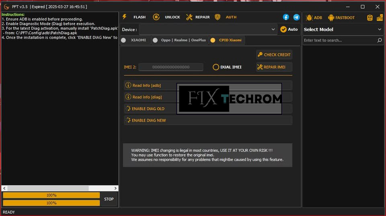
Task: Click the model search text field
Action: pyautogui.click(x=339, y=40)
